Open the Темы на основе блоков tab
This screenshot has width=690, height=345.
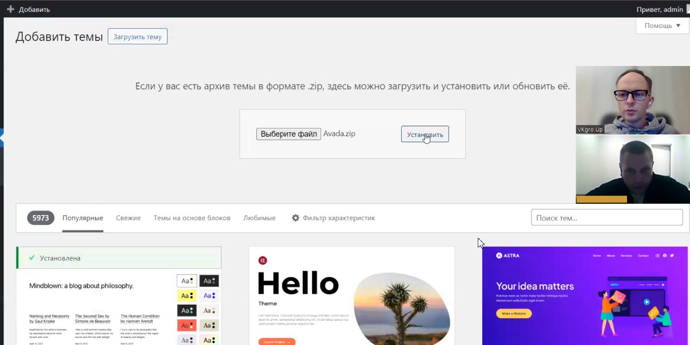[192, 218]
